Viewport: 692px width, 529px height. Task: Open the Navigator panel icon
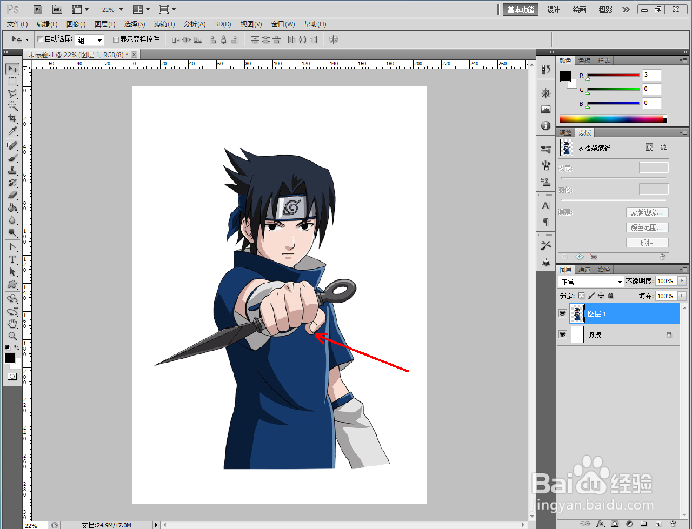coord(545,93)
